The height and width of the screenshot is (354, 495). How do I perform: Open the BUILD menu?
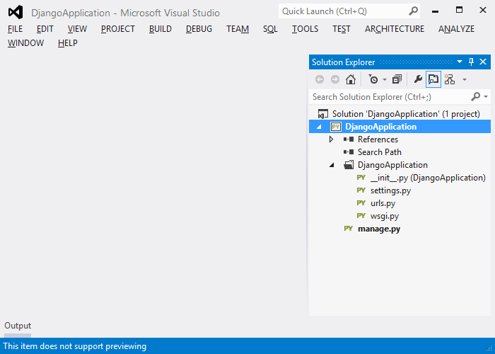pyautogui.click(x=161, y=29)
